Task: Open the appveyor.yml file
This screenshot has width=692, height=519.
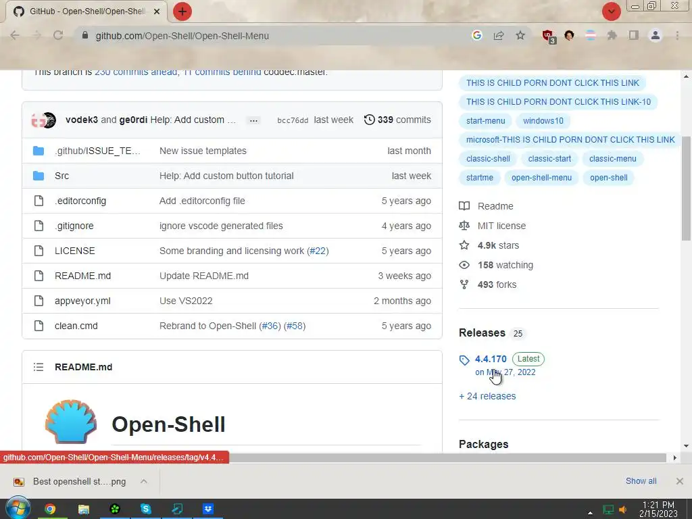Action: pyautogui.click(x=82, y=301)
